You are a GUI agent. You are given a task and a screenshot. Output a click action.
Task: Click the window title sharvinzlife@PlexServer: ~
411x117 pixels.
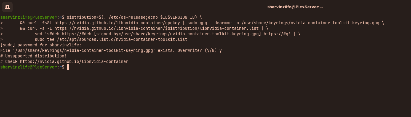(x=295, y=7)
